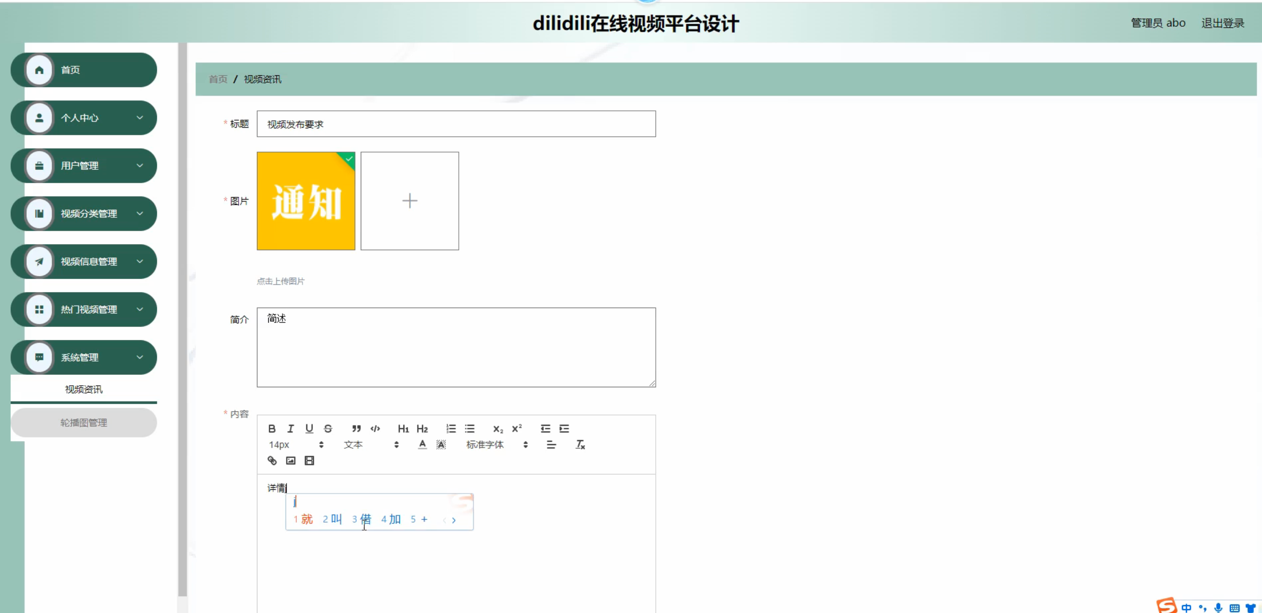Insert code block in the editor
This screenshot has height=613, width=1262.
click(x=375, y=428)
